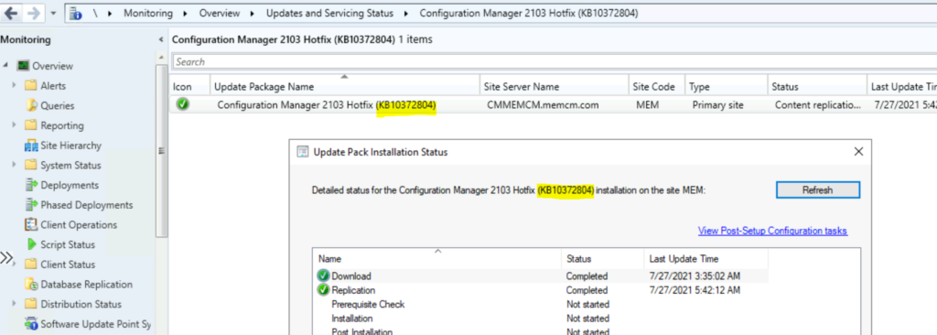Sort by the Site Code column

pos(657,87)
